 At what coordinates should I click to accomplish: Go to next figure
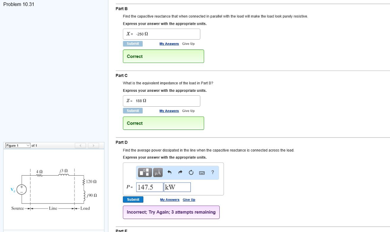pos(94,146)
